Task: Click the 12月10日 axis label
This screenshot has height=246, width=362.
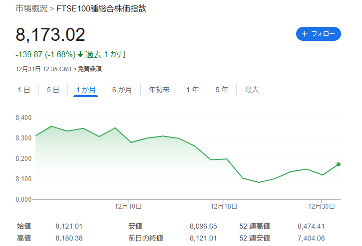Action: click(x=128, y=206)
